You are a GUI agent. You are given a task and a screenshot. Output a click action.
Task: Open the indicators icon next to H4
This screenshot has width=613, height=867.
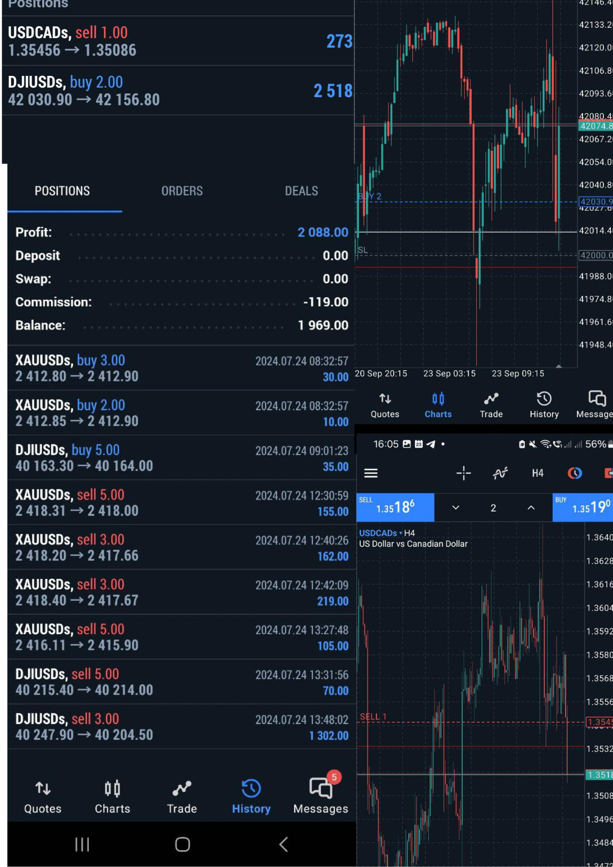pos(500,473)
